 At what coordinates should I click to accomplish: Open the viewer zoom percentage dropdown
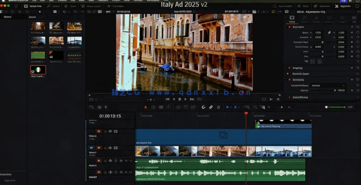(x=109, y=11)
